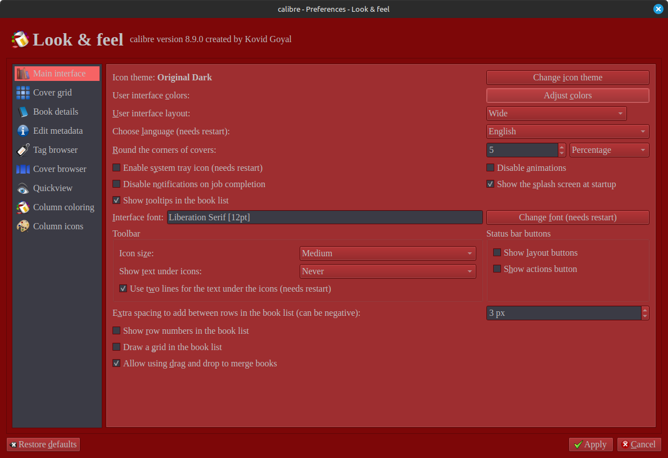The height and width of the screenshot is (458, 668).
Task: Open the Quickview section
Action: coord(57,189)
